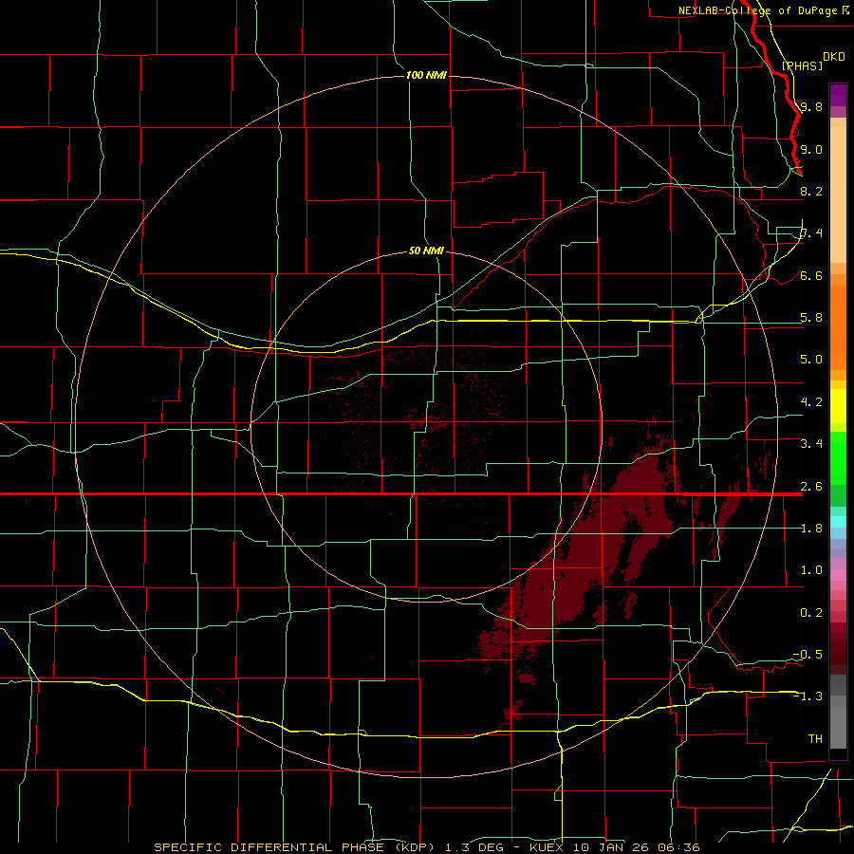
Task: Select the 5.8 legend value
Action: pyautogui.click(x=811, y=318)
